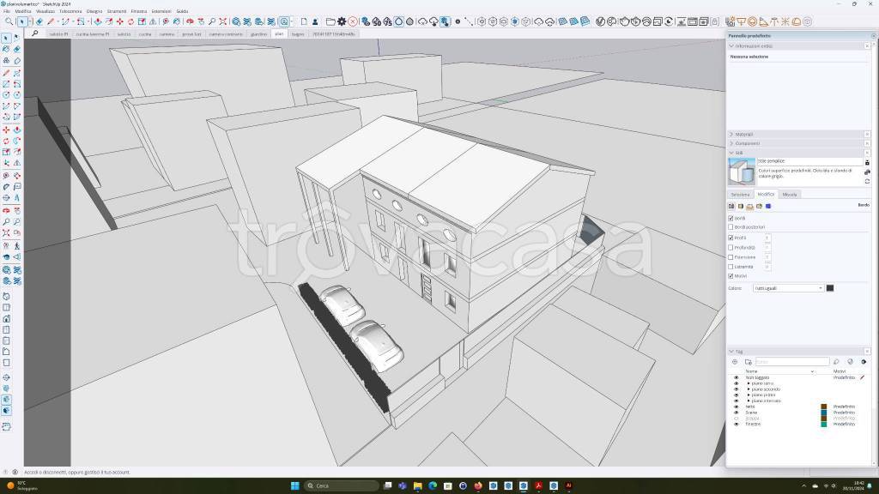Switch to the Seleziona tab in Stili
Viewport: 879px width, 494px height.
tap(740, 195)
